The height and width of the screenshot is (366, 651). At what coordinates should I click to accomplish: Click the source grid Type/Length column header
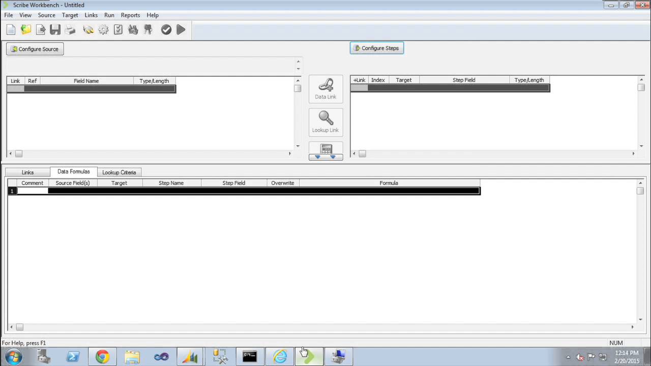tap(154, 81)
